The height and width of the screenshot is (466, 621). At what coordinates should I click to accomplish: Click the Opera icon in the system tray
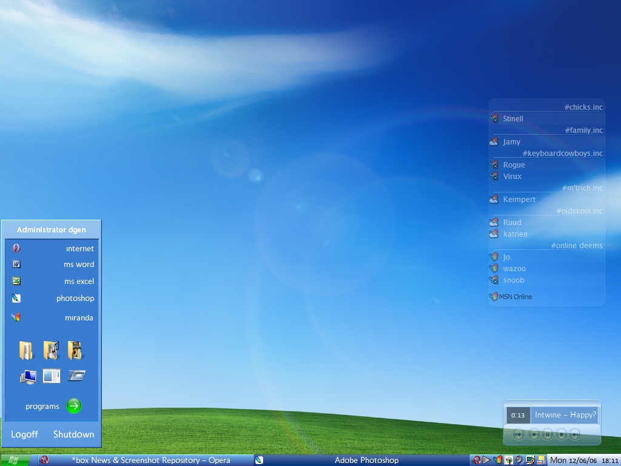pos(477,460)
